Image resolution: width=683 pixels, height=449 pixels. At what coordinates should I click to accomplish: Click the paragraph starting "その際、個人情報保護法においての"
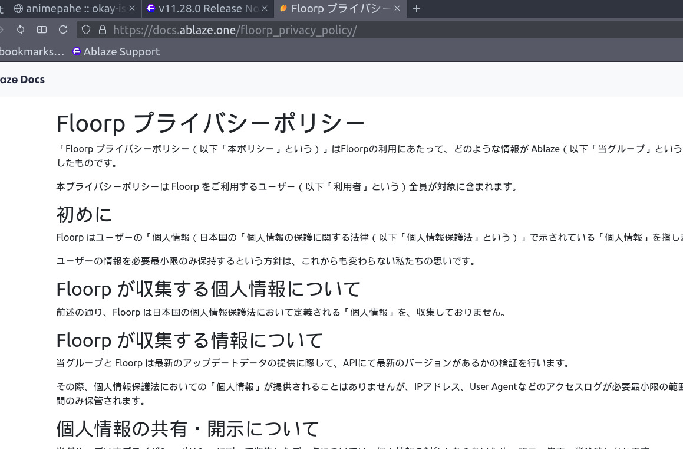pyautogui.click(x=369, y=393)
